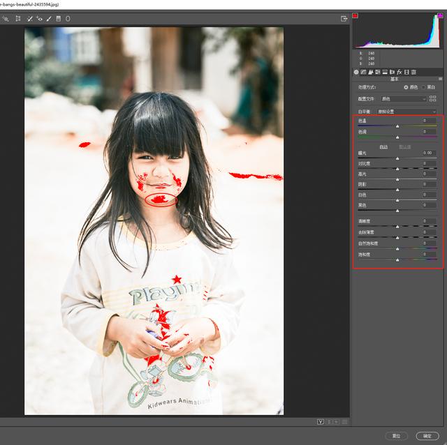This screenshot has width=447, height=445.
Task: Click the girl's photo preview
Action: [x=154, y=221]
